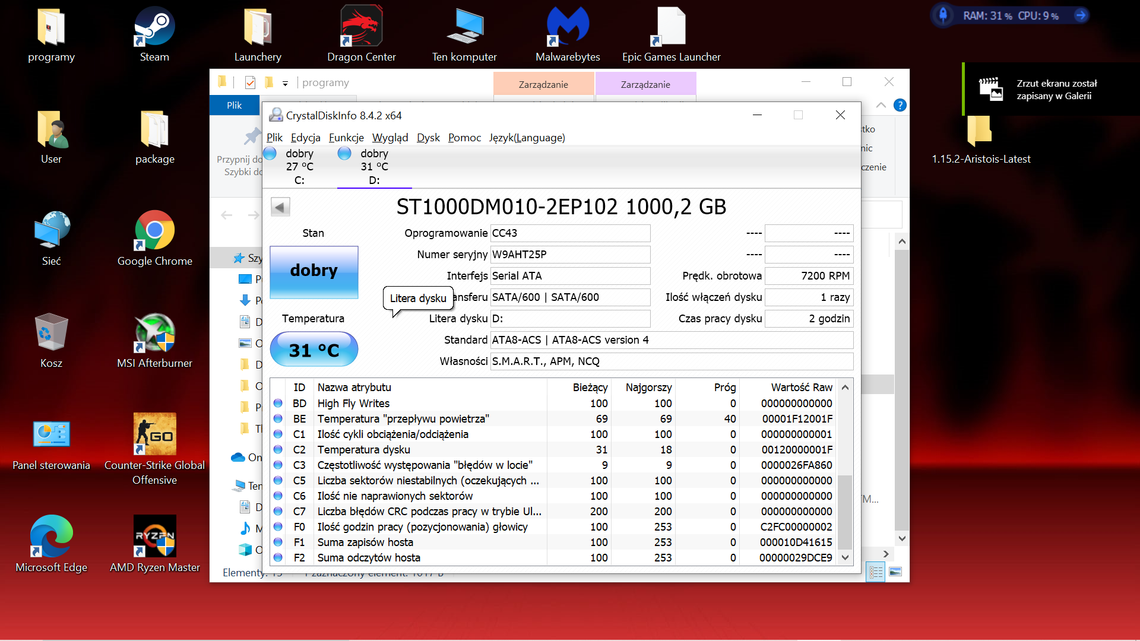Dismiss the screenshot saved notification
Viewport: 1140px width, 641px height.
click(x=1051, y=89)
